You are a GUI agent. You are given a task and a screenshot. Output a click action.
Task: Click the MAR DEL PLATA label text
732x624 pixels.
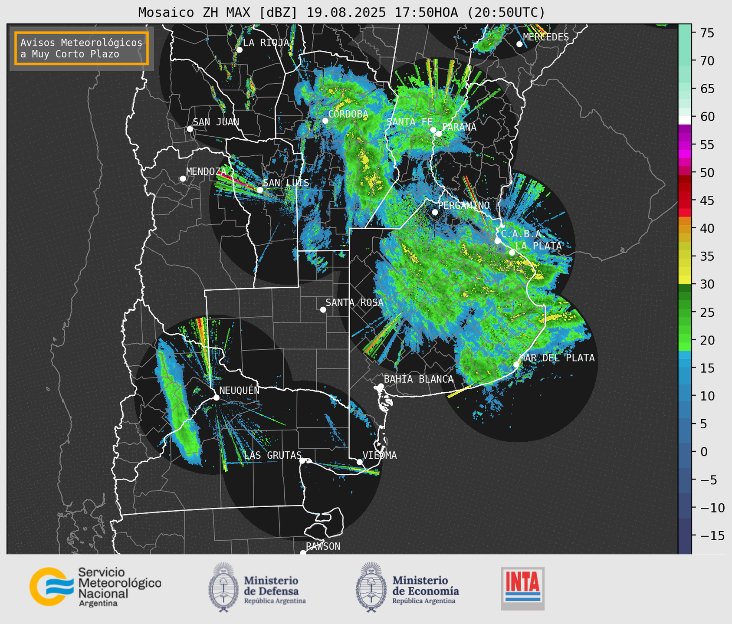[557, 358]
